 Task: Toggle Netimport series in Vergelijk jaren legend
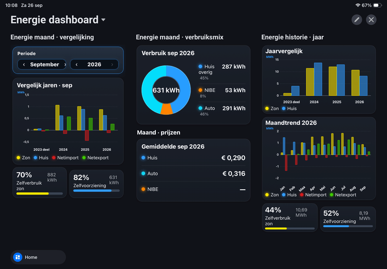click(x=65, y=158)
